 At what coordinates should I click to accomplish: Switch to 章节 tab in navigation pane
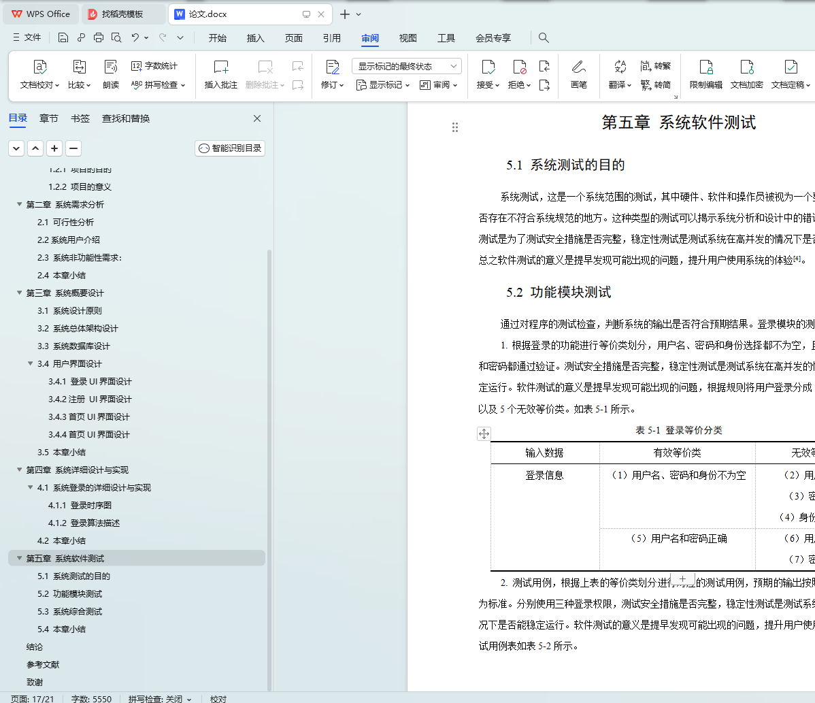point(49,118)
